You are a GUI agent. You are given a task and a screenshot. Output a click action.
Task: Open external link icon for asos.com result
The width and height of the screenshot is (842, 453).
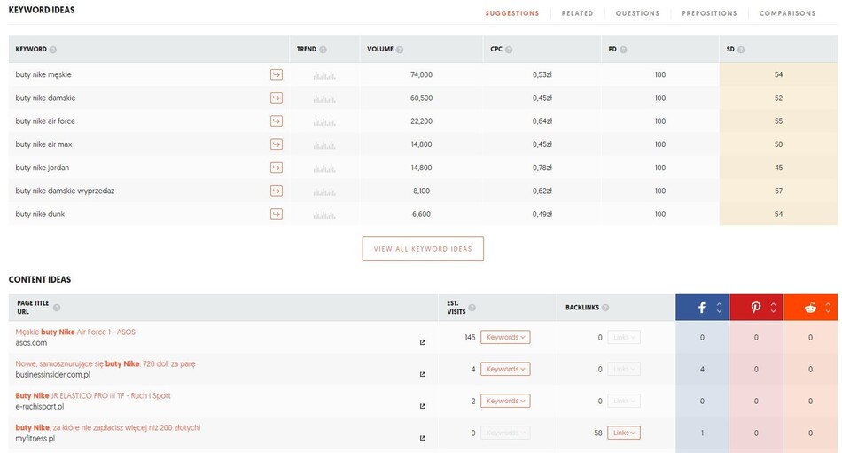tap(422, 342)
